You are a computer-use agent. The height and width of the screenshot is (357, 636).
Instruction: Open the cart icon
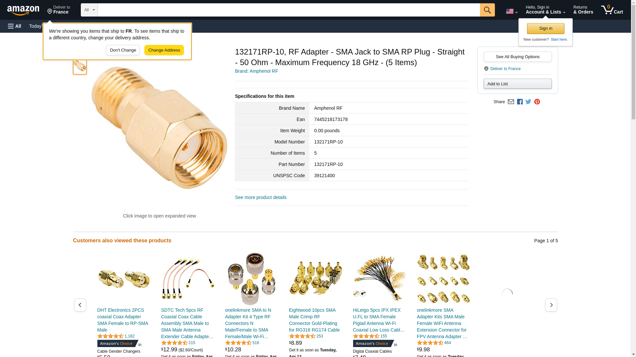click(x=612, y=10)
